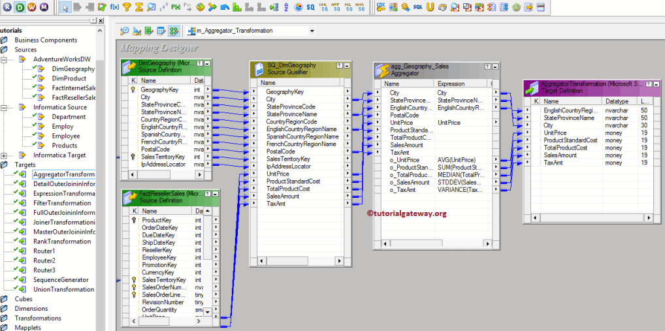Select DimGeography in Sources tree

(x=73, y=69)
